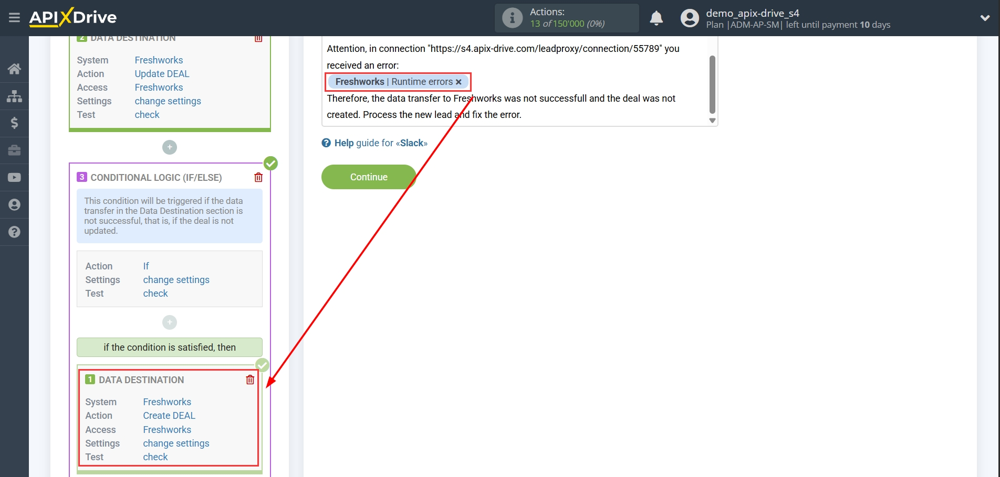
Task: Open briefcase icon in sidebar
Action: (x=14, y=150)
